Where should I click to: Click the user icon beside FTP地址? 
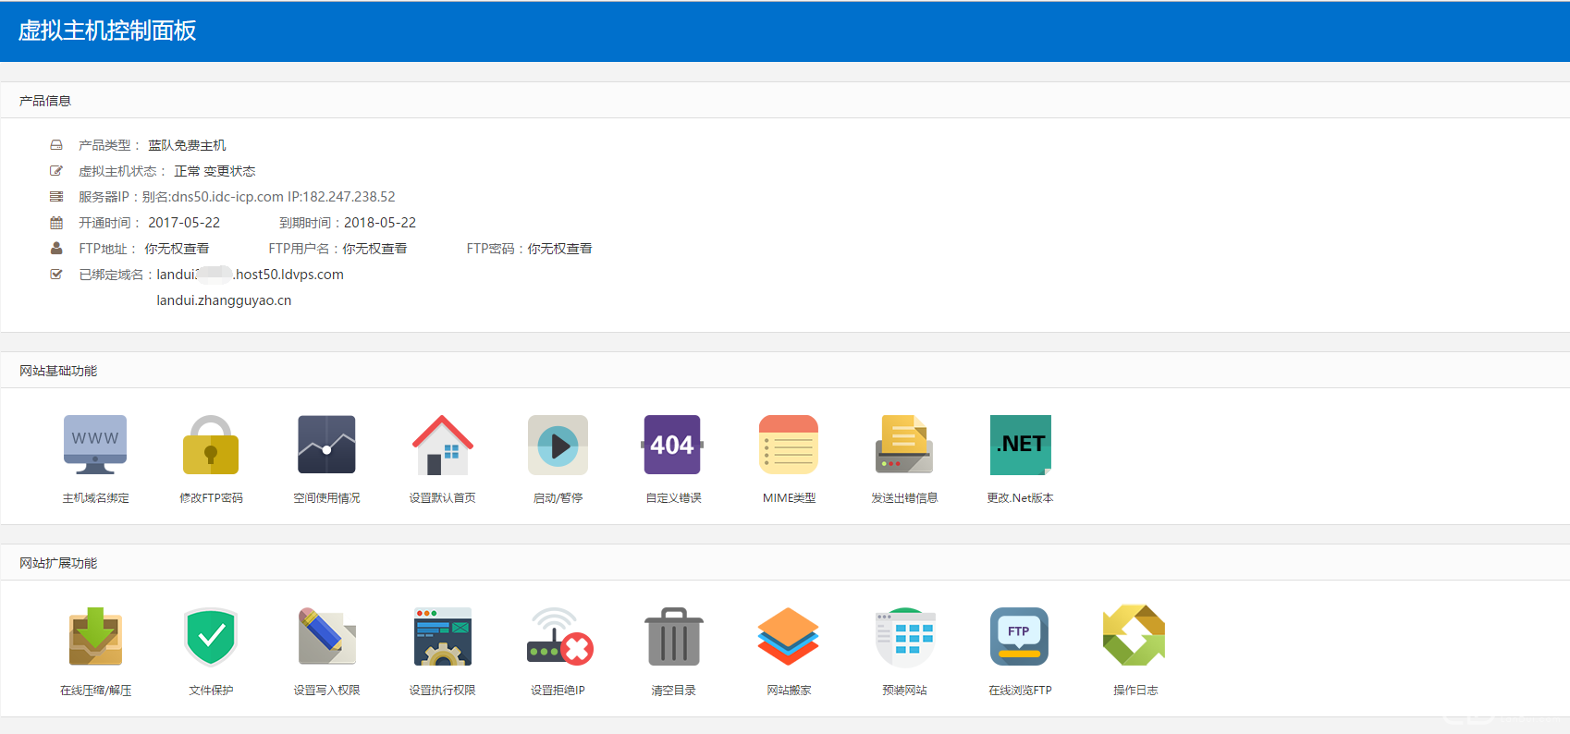pos(56,249)
